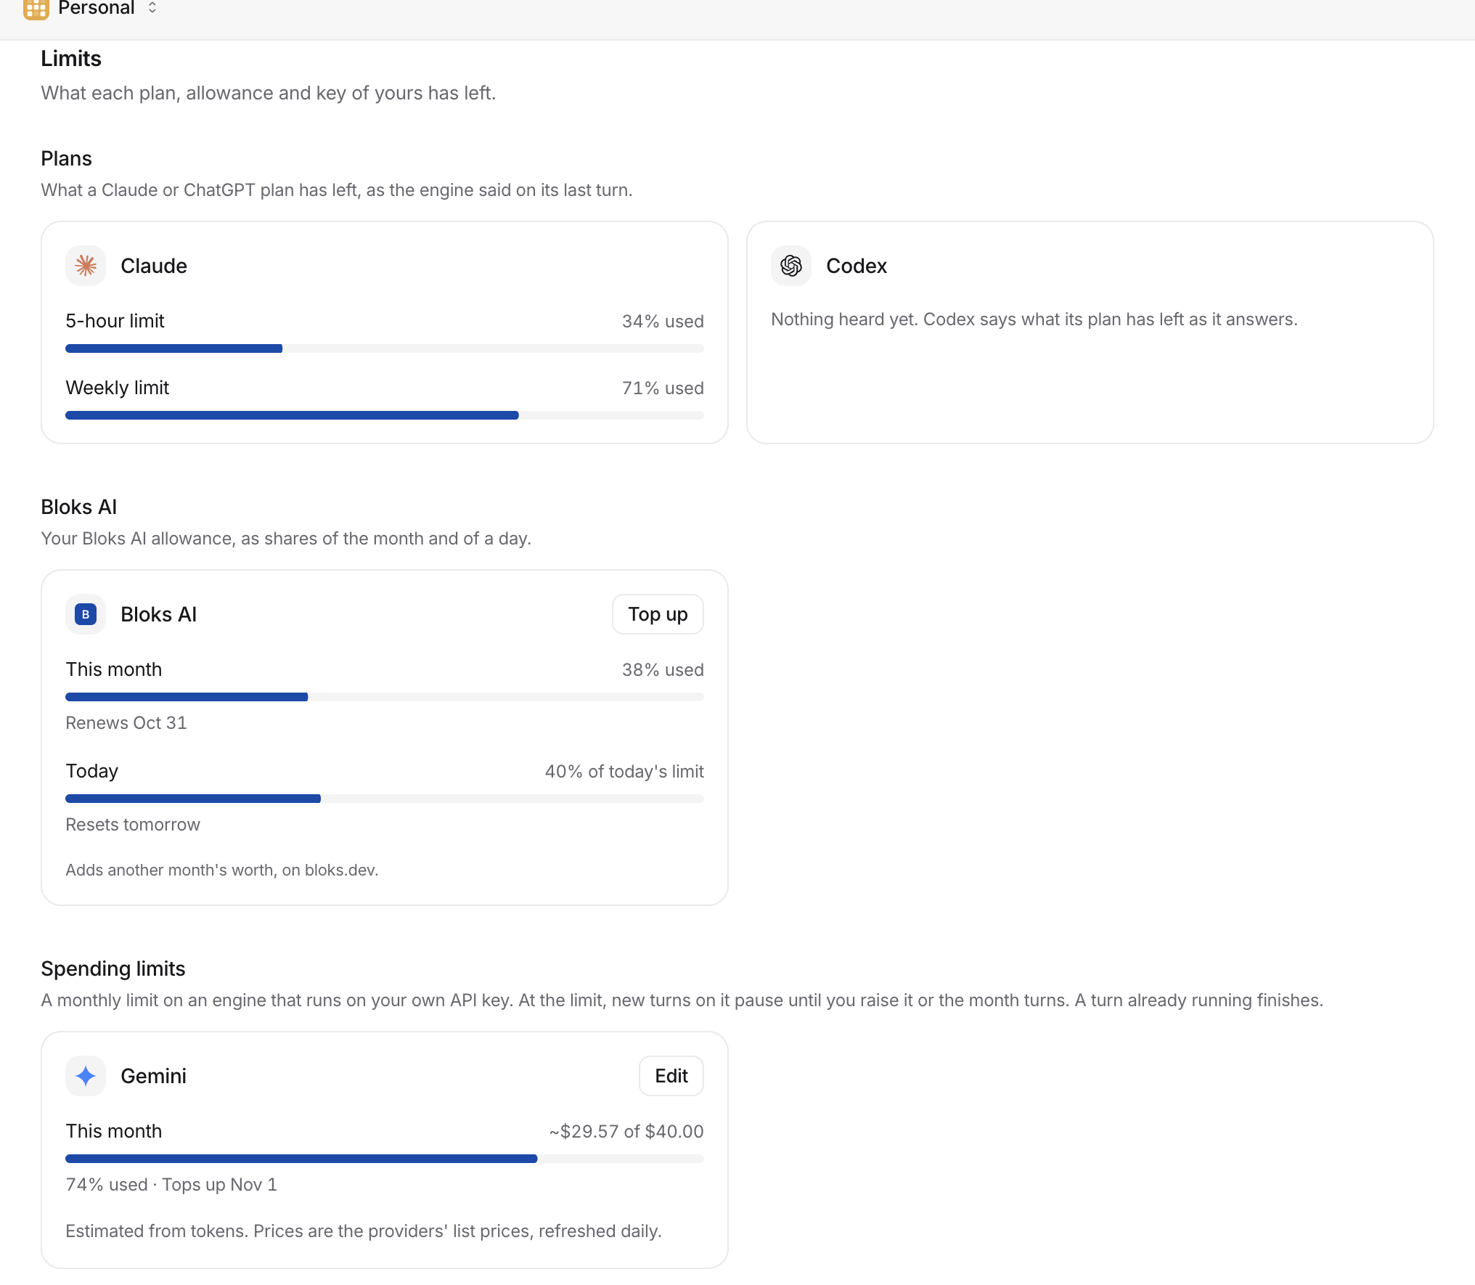Click the Gemini sparkle icon
Viewport: 1475px width, 1285px height.
[86, 1076]
